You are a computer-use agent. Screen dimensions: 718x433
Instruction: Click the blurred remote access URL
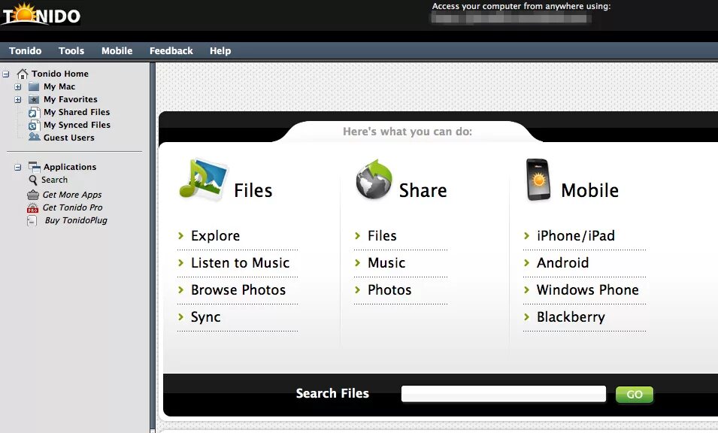tap(510, 19)
